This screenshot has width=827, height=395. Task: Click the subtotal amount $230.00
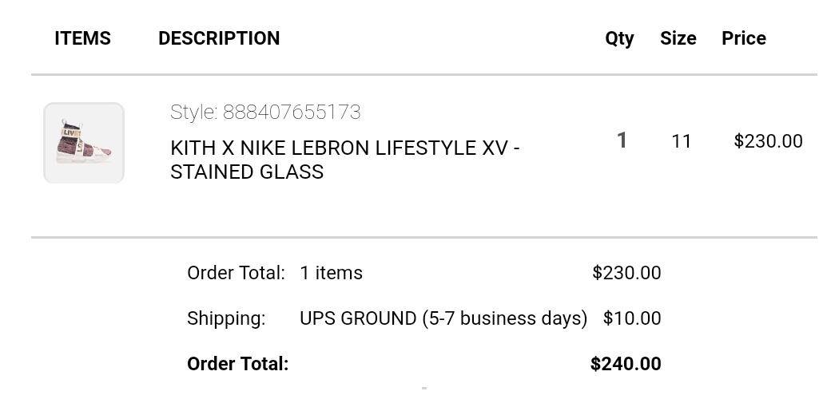click(626, 273)
